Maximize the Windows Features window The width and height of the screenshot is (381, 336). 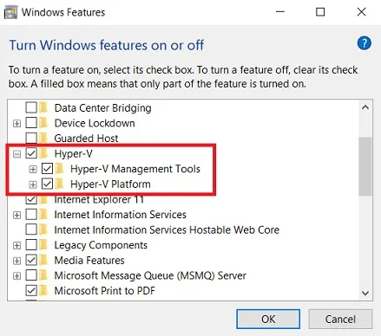[x=320, y=12]
